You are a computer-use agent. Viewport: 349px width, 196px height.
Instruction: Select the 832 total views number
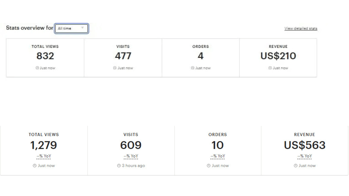point(45,56)
